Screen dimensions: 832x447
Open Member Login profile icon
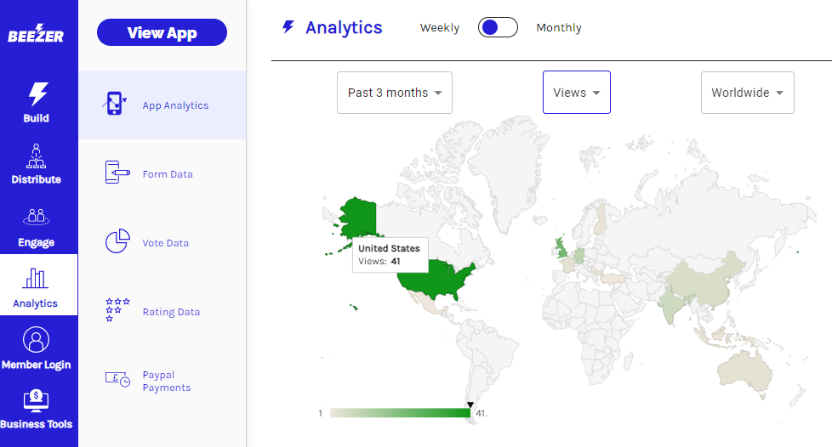(36, 340)
